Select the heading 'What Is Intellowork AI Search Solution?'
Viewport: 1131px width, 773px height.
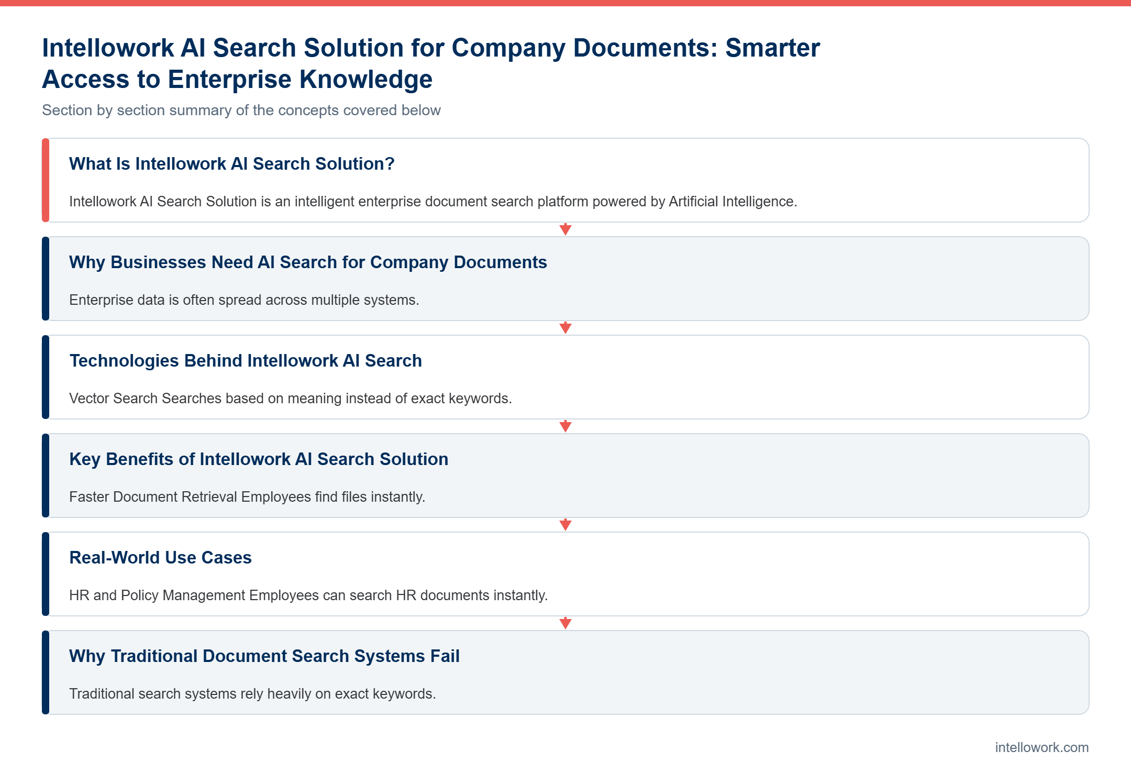(232, 164)
